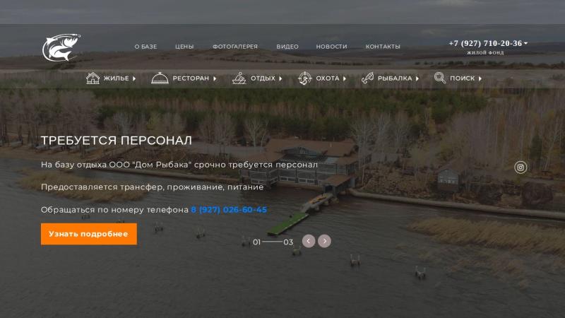Screen dimensions: 565x318
Task: Click the rowing boat icon beside Отдых
Action: pyautogui.click(x=239, y=78)
